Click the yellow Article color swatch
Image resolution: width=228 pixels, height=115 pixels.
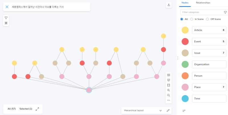coord(185,30)
